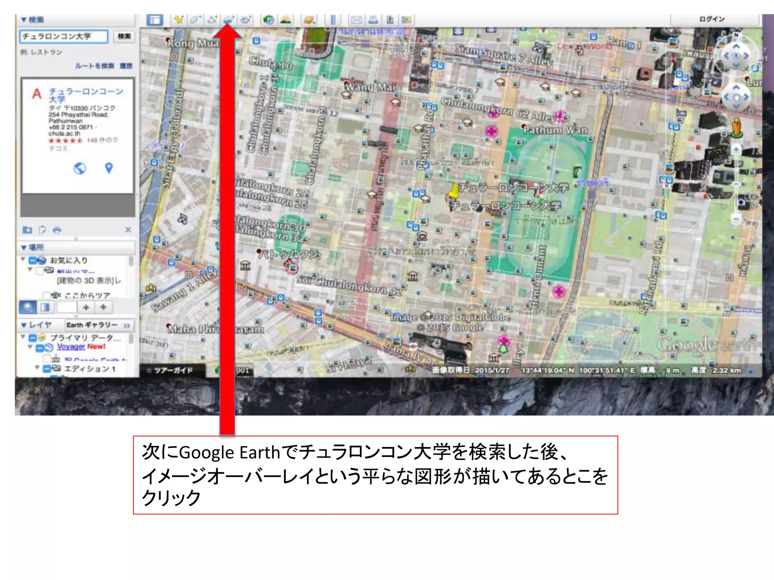774x580 pixels.
Task: Click the zoom slider handle on the track
Action: tap(736, 184)
